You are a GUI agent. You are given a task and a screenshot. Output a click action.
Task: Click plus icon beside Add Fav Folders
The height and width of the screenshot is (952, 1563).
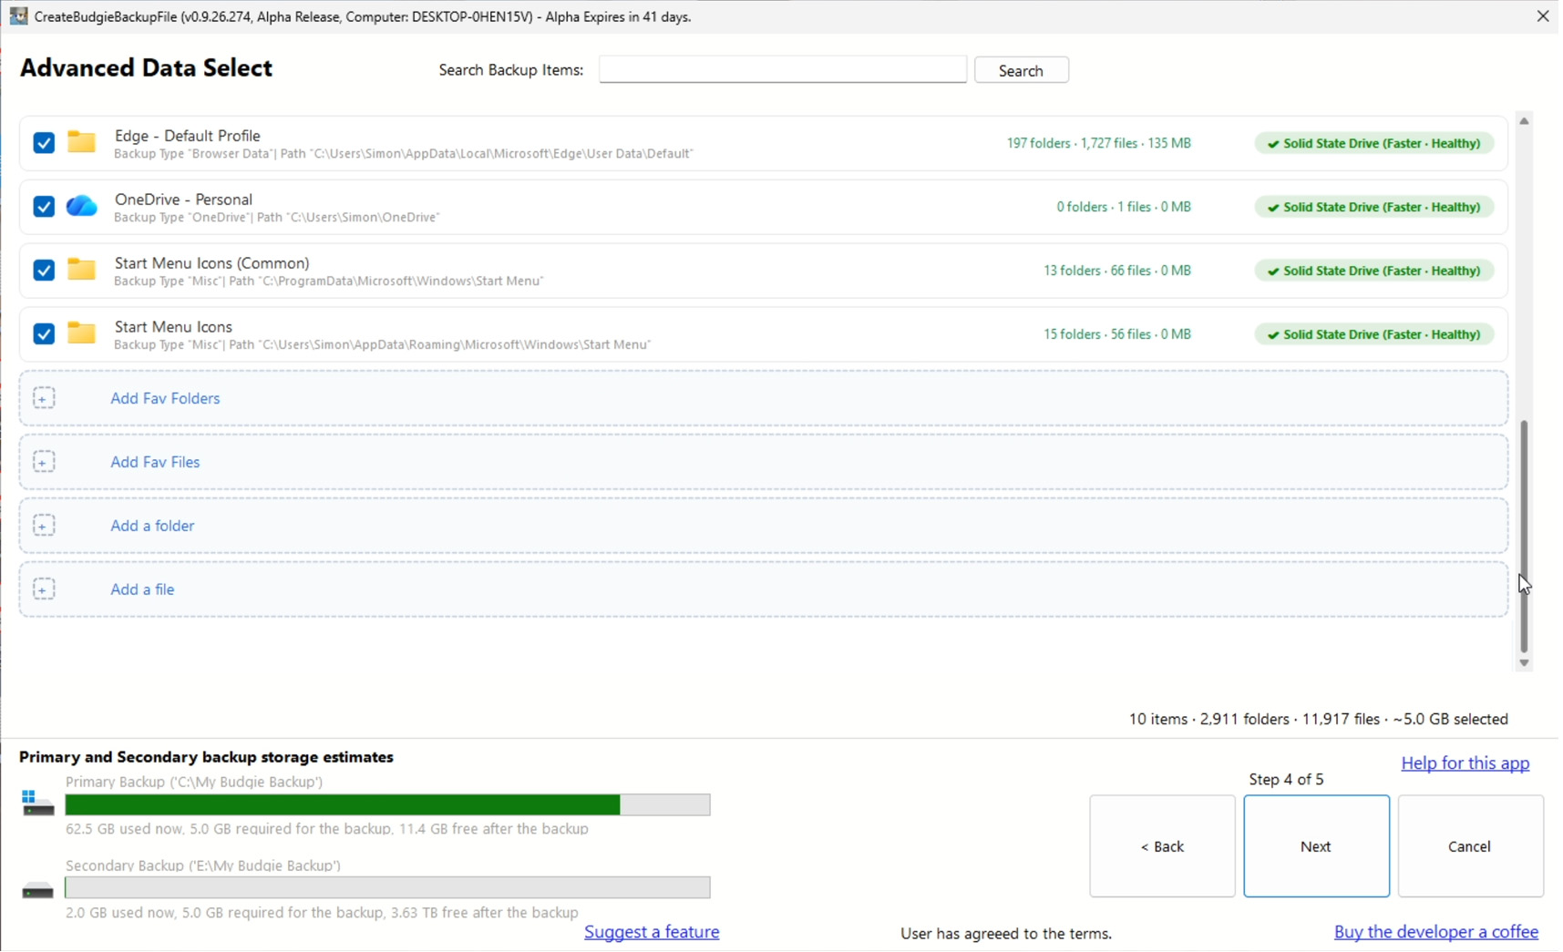click(44, 398)
